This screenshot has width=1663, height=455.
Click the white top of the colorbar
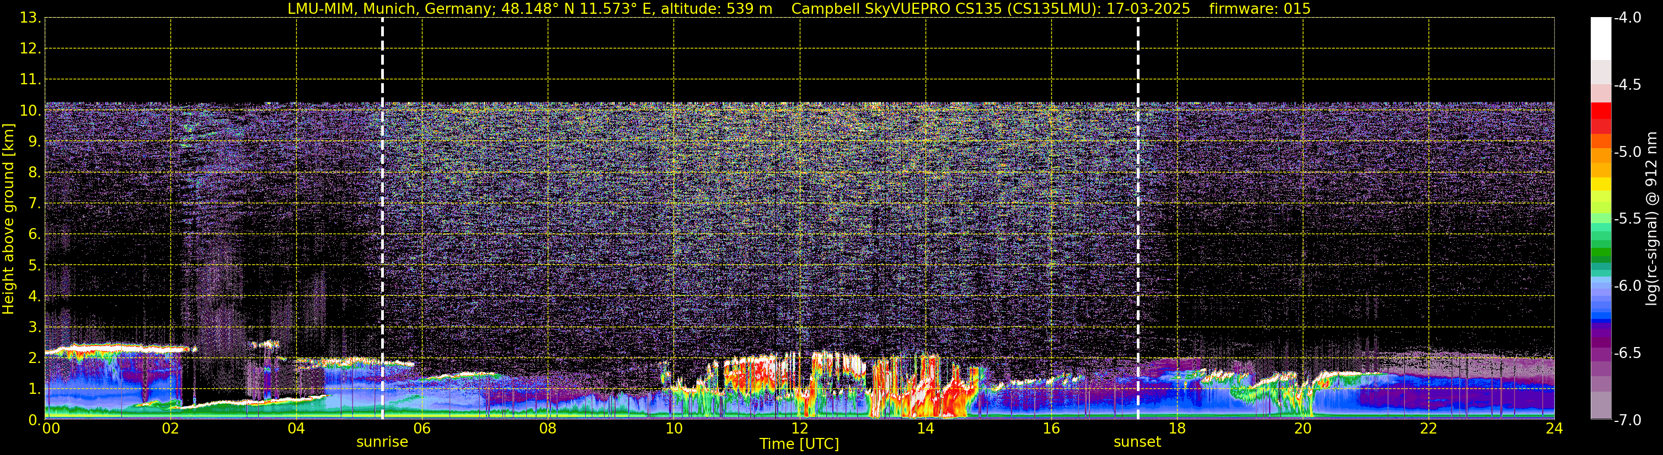pyautogui.click(x=1601, y=39)
